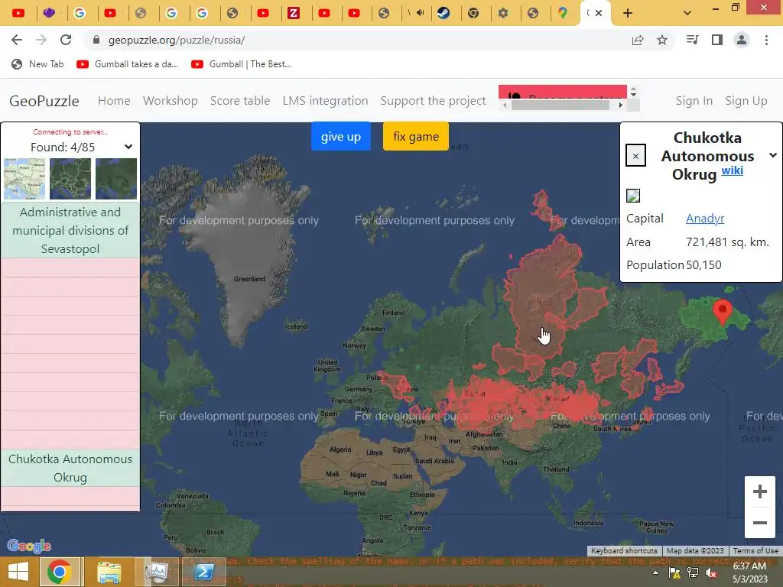Click the embed's scroll left arrow

pyautogui.click(x=505, y=105)
